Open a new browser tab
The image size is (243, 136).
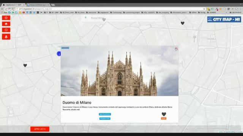(53, 5)
